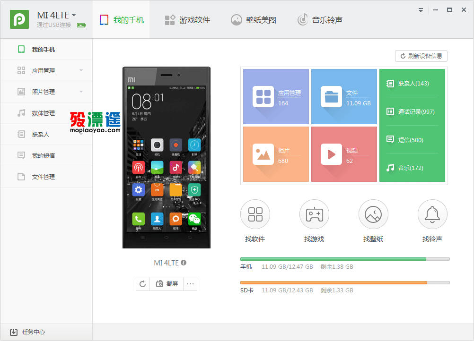
Task: Open the 游戏软件 tab
Action: tap(187, 20)
